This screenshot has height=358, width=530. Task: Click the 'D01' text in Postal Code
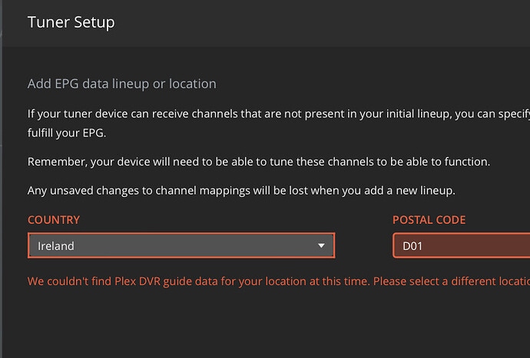tap(412, 246)
